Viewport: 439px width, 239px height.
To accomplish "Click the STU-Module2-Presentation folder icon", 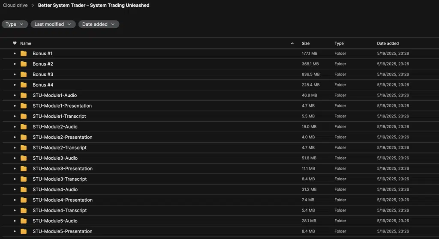I will [24, 137].
